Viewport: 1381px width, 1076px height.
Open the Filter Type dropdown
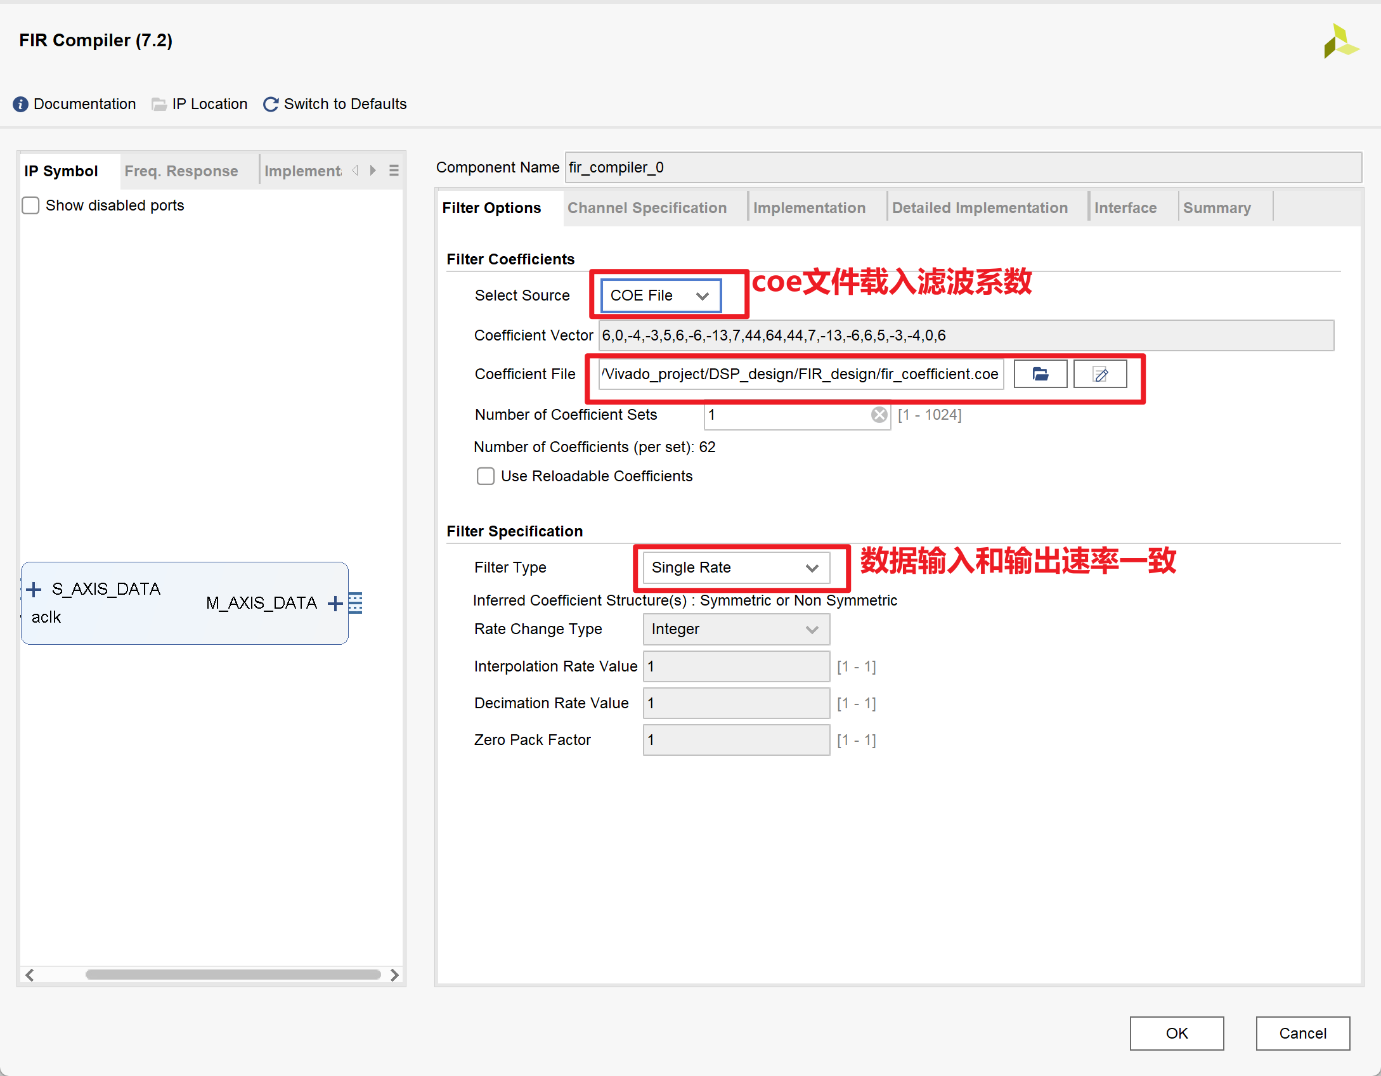(736, 567)
